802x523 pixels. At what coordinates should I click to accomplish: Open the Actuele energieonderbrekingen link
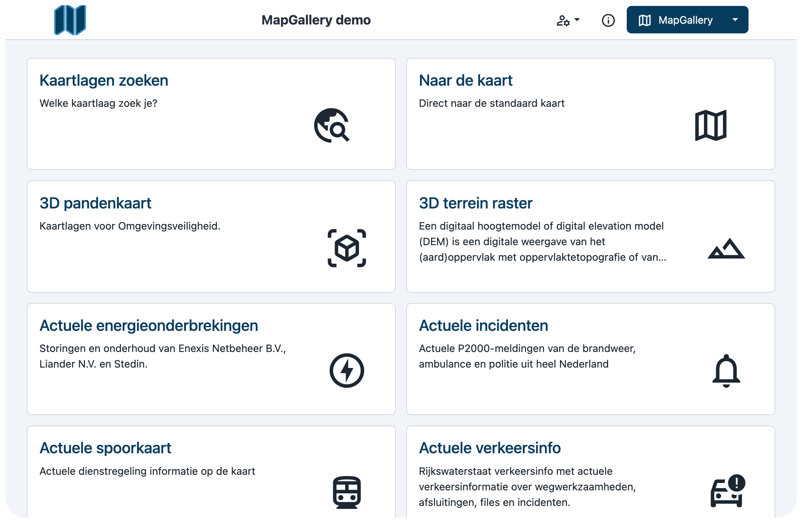click(149, 326)
